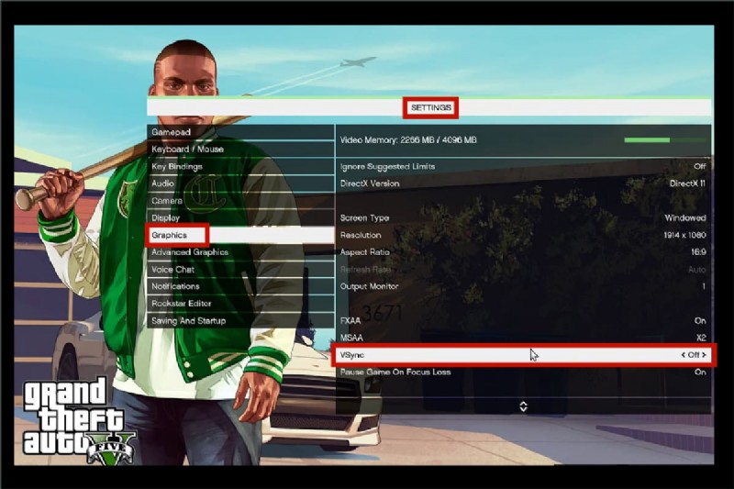Open the Notifications settings category
Viewport: 734px width, 489px height.
240,286
